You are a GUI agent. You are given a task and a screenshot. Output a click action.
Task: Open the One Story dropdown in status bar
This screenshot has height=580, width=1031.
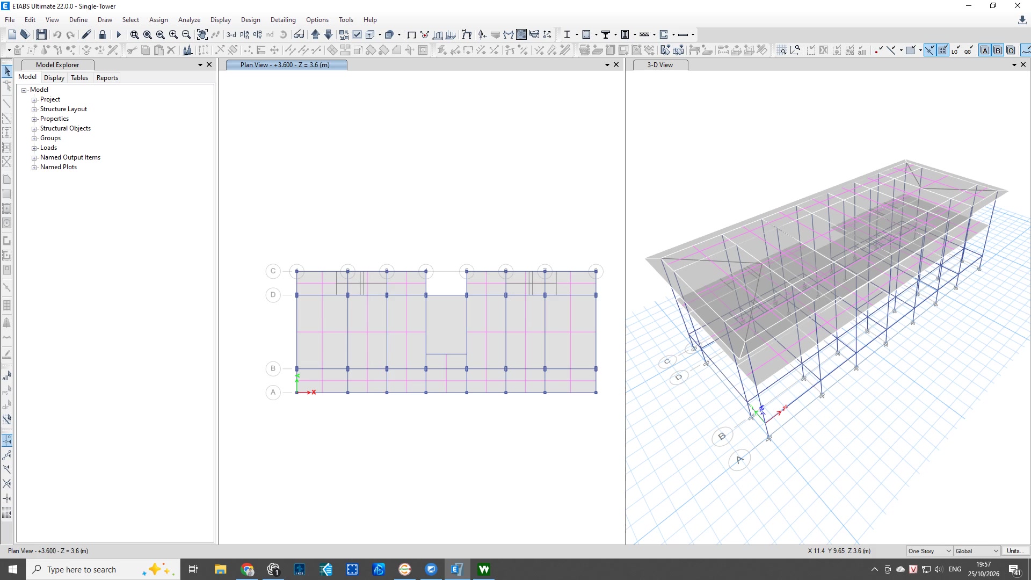(930, 551)
